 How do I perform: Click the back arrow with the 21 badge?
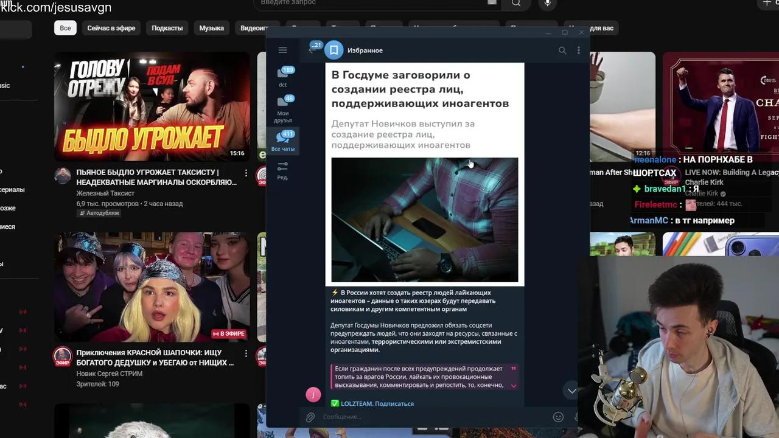tap(314, 49)
